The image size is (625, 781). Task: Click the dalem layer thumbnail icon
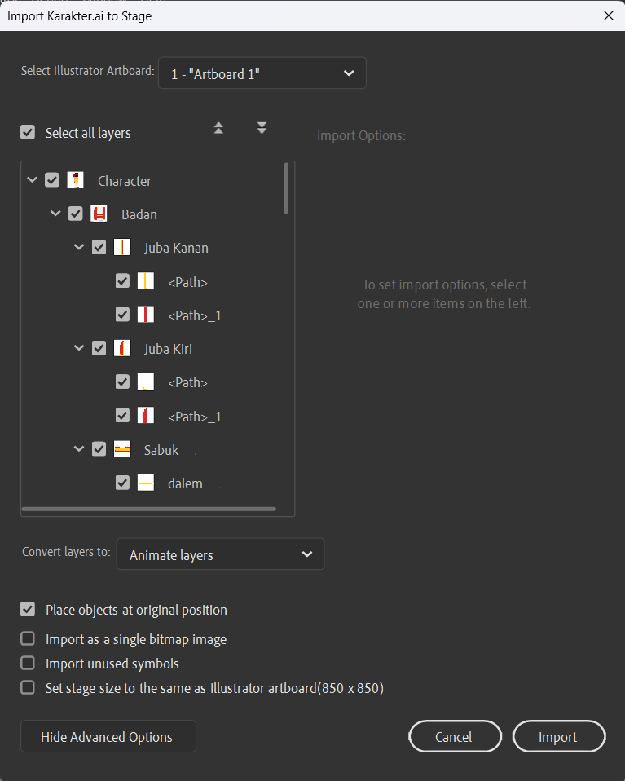pos(146,483)
